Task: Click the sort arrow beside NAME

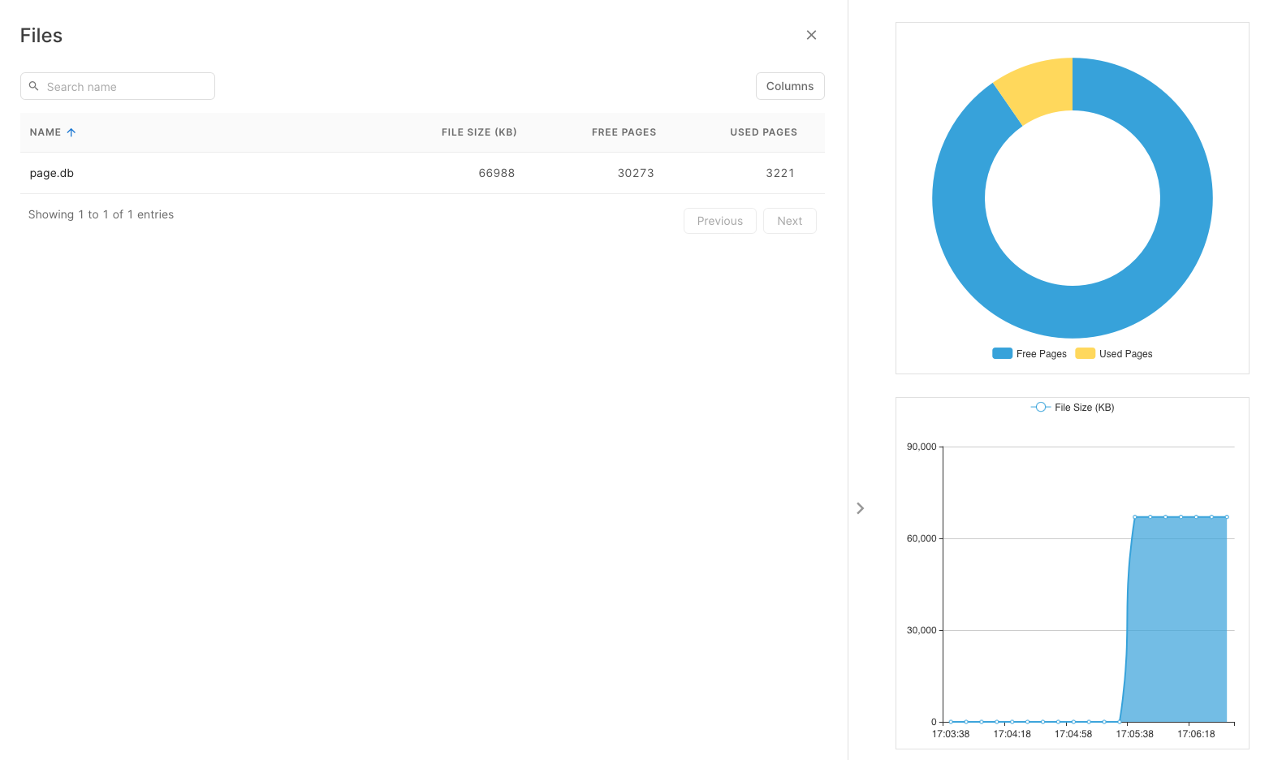Action: [x=71, y=132]
